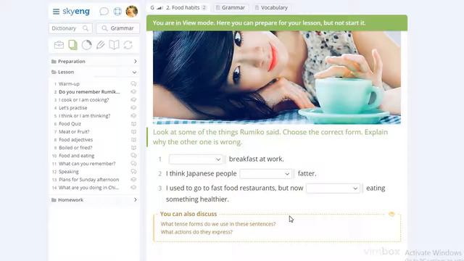Select the green pages icon in the sidebar toolbar
This screenshot has width=464, height=261.
(72, 45)
